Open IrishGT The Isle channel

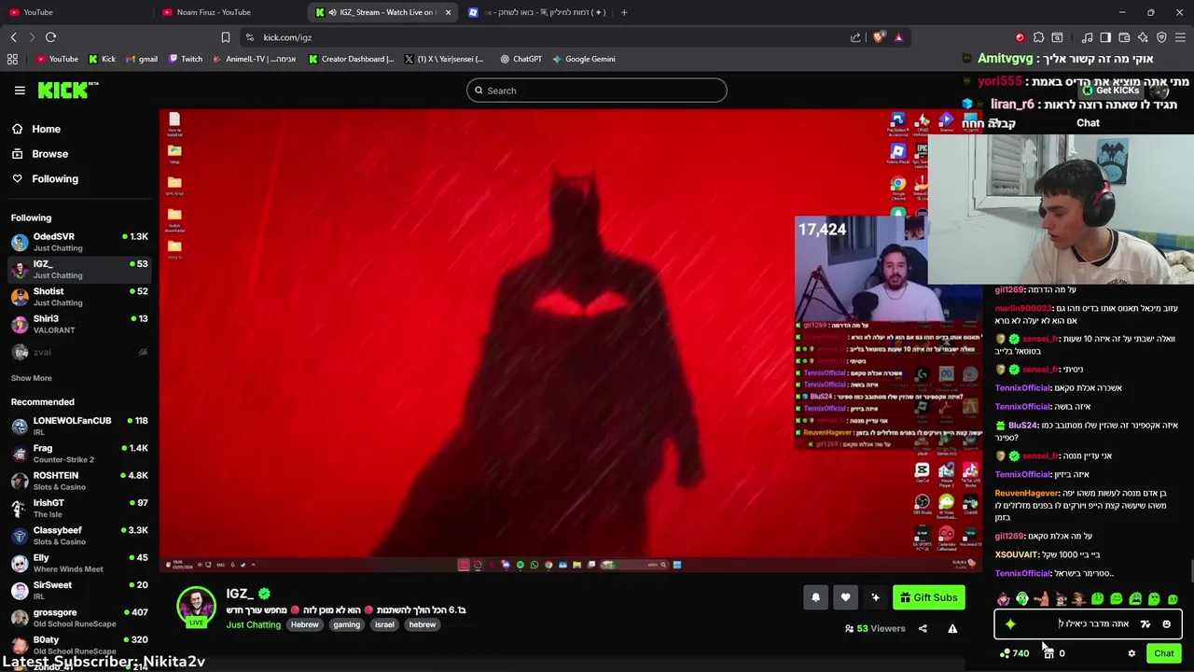tap(79, 508)
